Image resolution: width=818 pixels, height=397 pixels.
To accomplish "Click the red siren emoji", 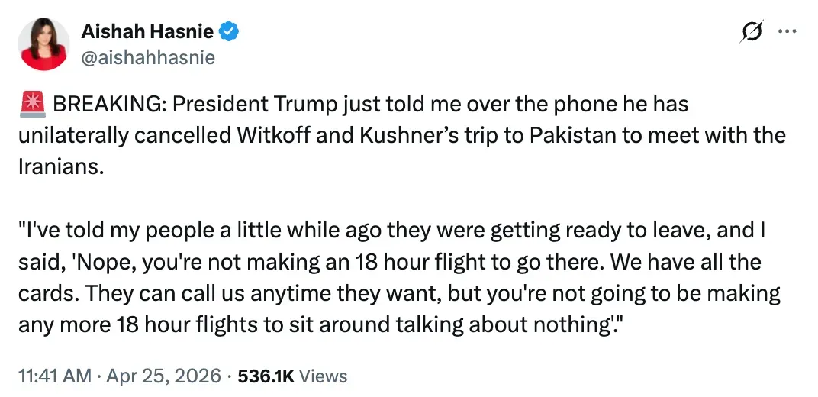I will click(x=31, y=104).
